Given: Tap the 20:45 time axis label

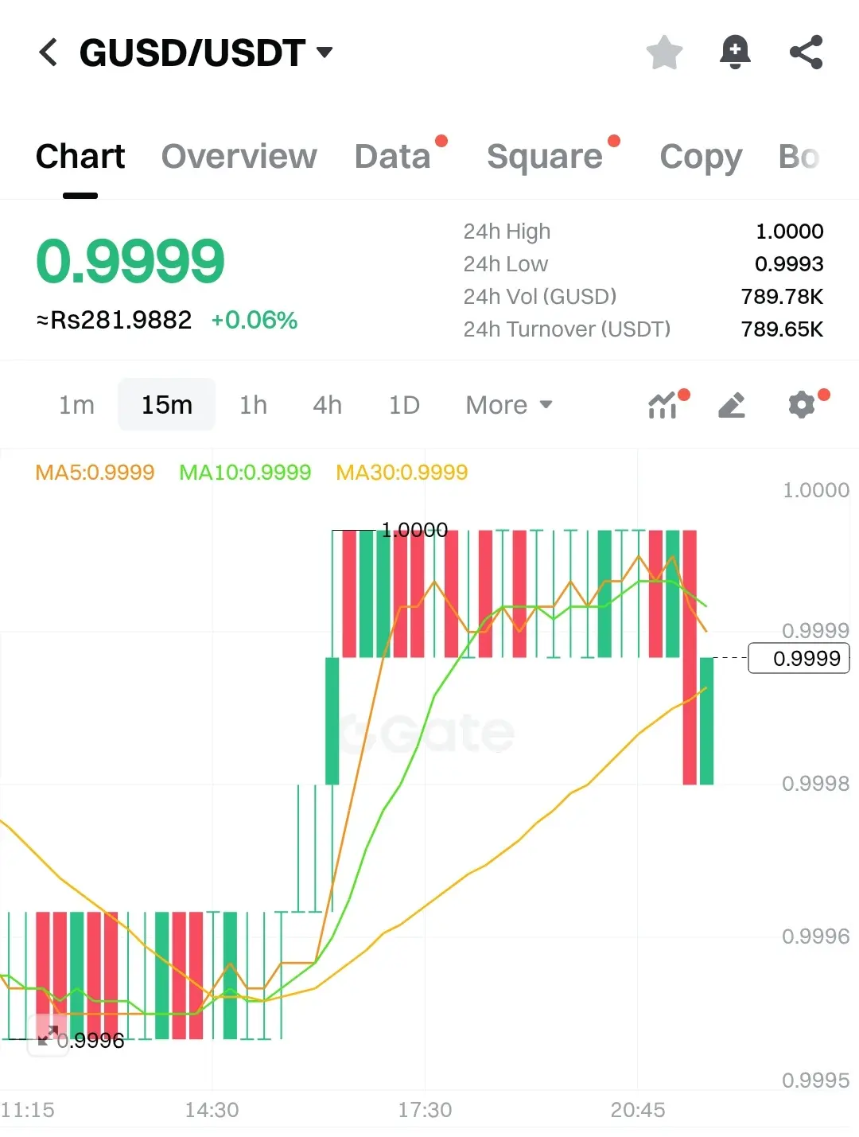Looking at the screenshot, I should pyautogui.click(x=638, y=1110).
